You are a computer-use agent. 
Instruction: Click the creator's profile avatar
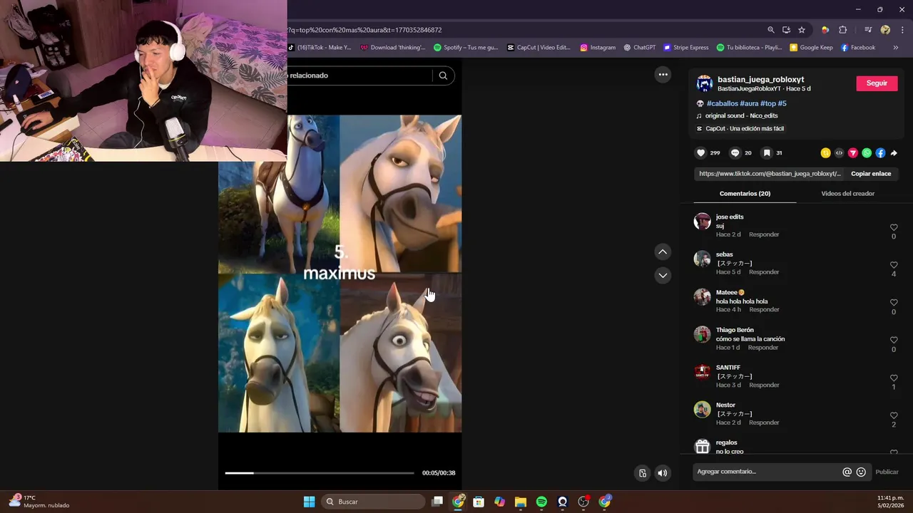point(704,83)
